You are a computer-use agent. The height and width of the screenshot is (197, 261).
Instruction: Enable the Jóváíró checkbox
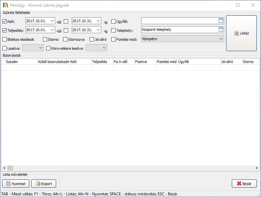(x=92, y=39)
